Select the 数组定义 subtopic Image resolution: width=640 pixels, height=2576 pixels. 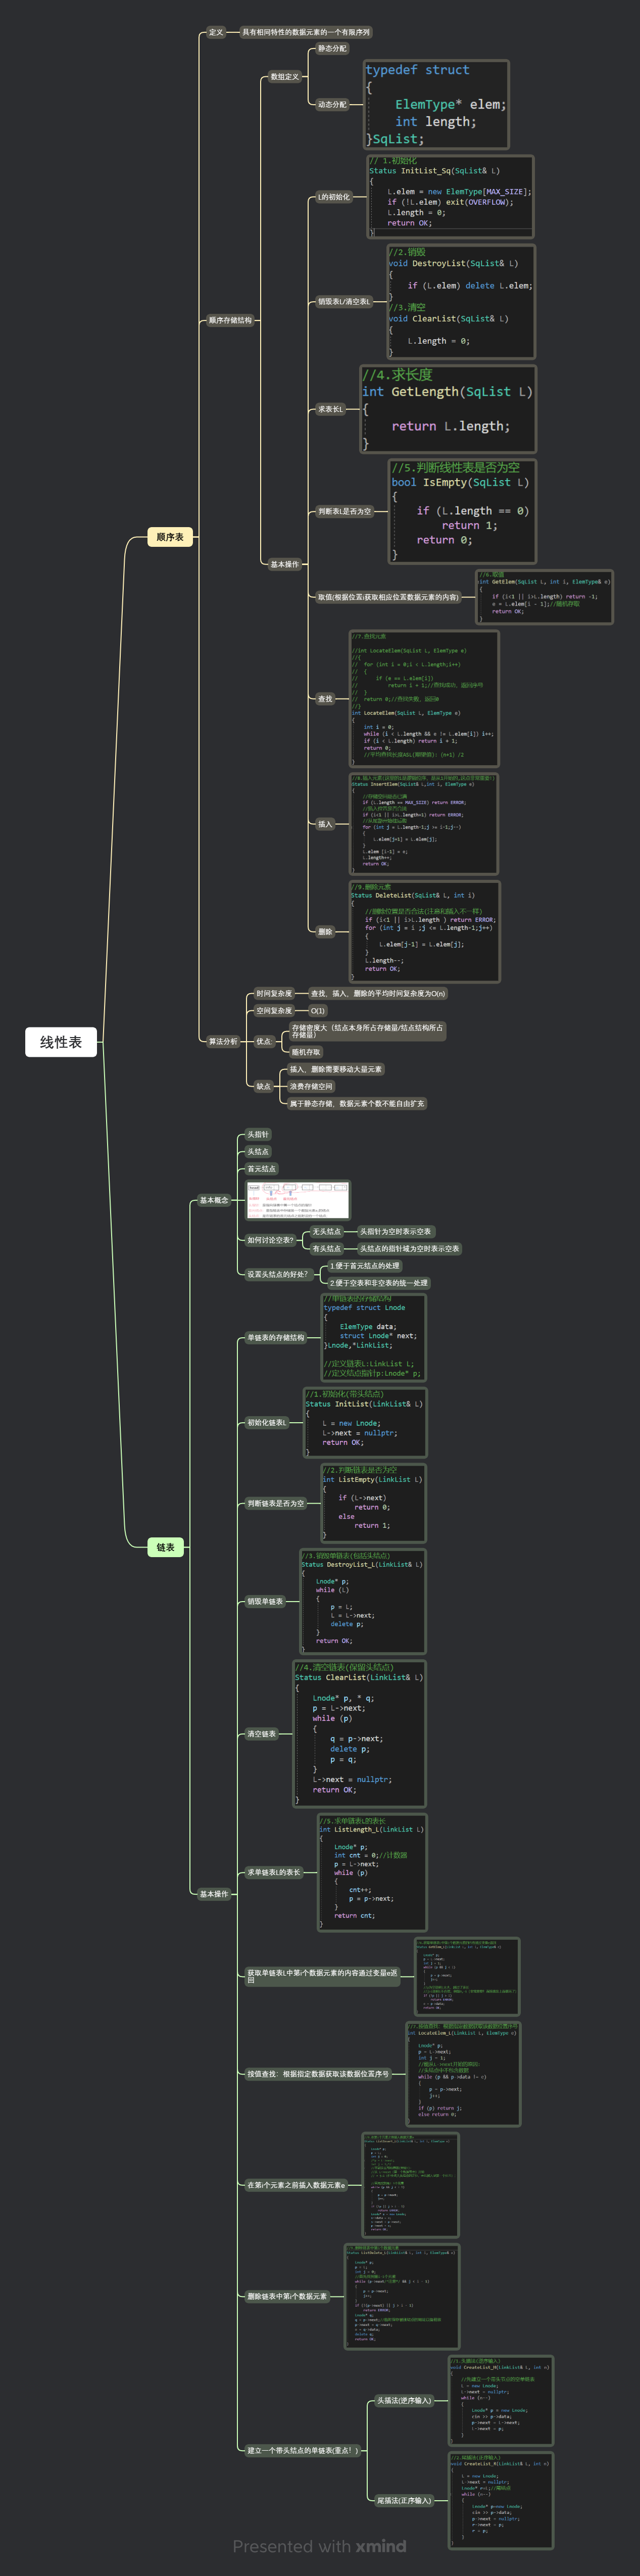click(x=285, y=76)
